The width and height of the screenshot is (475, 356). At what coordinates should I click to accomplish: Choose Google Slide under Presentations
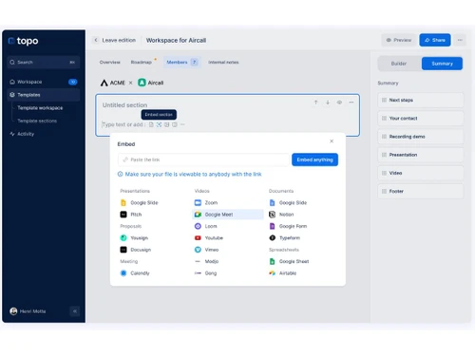(140, 203)
